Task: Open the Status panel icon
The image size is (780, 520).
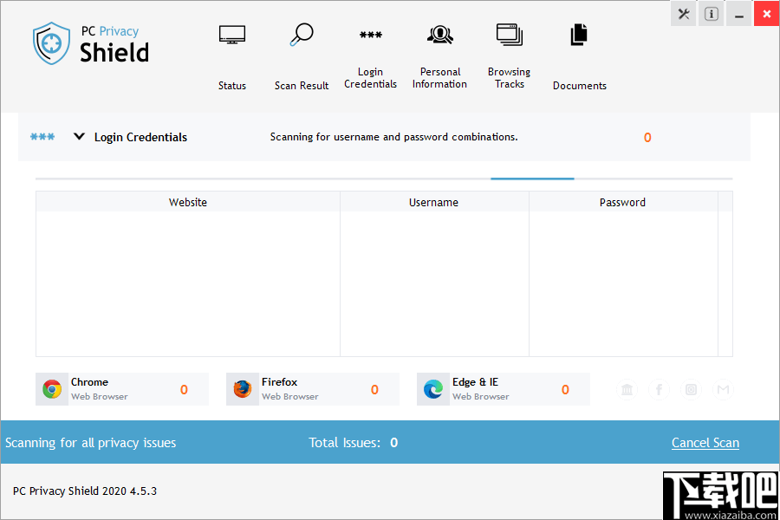Action: (x=231, y=35)
